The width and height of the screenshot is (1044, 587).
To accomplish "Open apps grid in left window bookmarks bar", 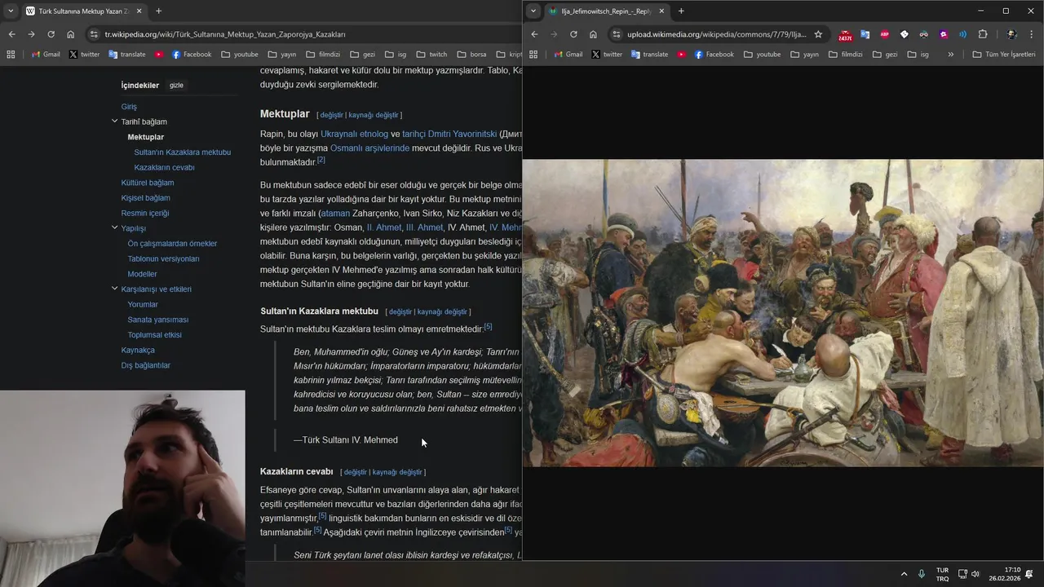I will pyautogui.click(x=11, y=55).
